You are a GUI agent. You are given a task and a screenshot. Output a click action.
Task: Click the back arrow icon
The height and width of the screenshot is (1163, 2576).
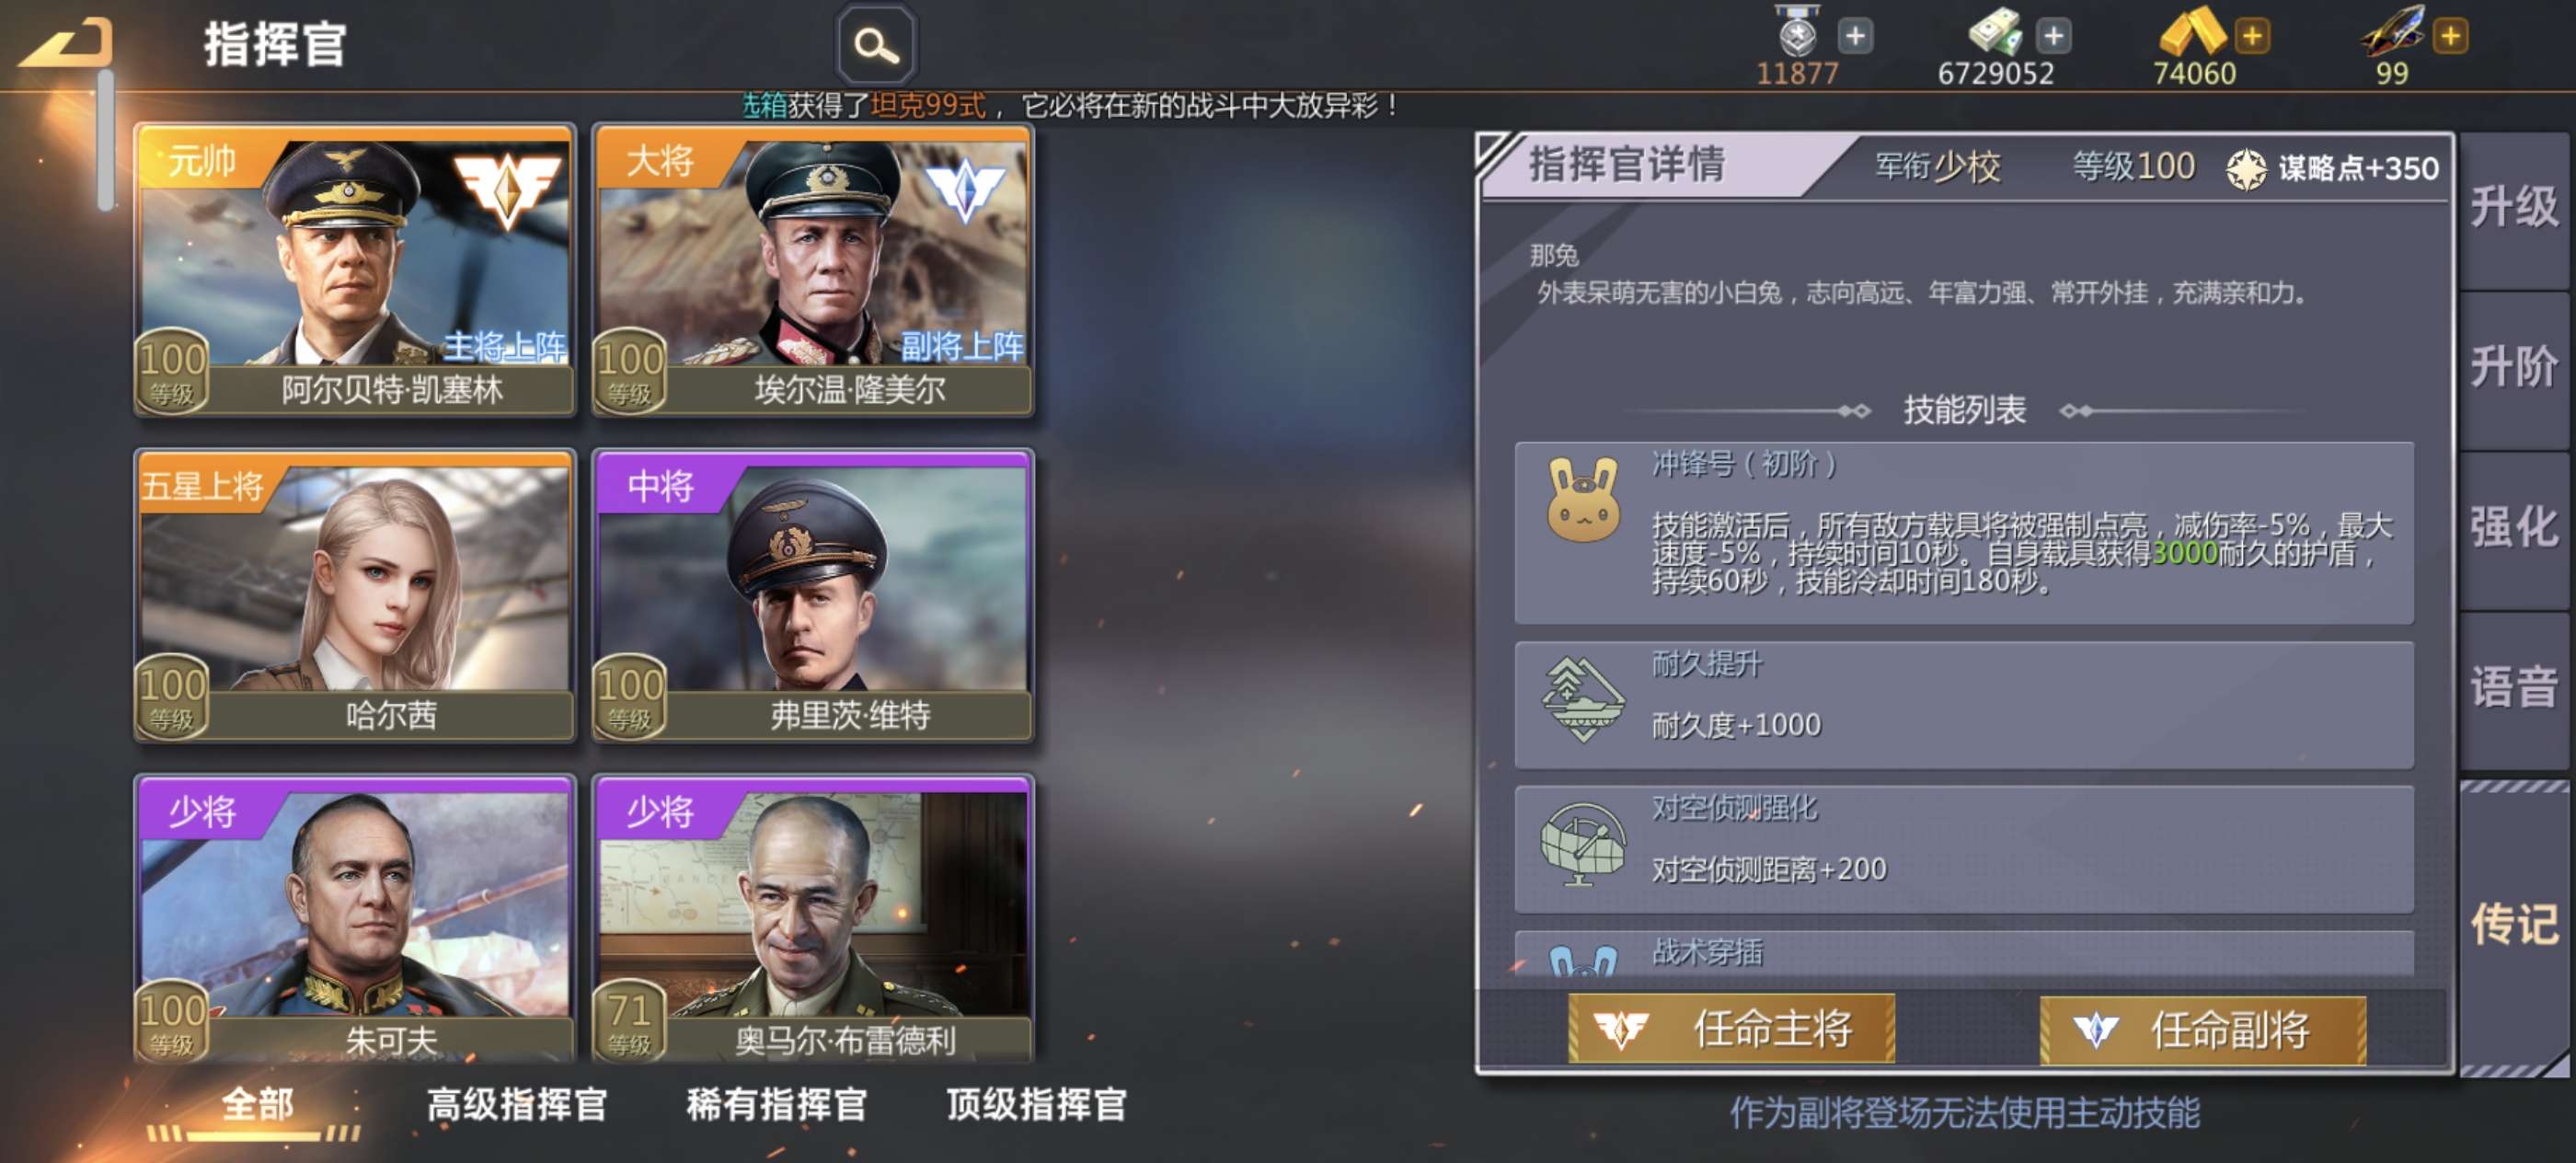[65, 45]
